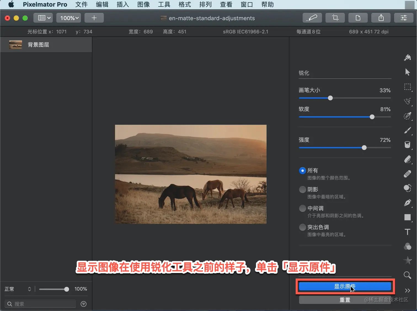417x311 pixels.
Task: Click the 72% strength value
Action: click(x=385, y=140)
